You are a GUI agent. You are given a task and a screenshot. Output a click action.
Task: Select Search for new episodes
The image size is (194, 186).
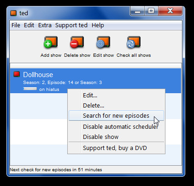click(116, 115)
